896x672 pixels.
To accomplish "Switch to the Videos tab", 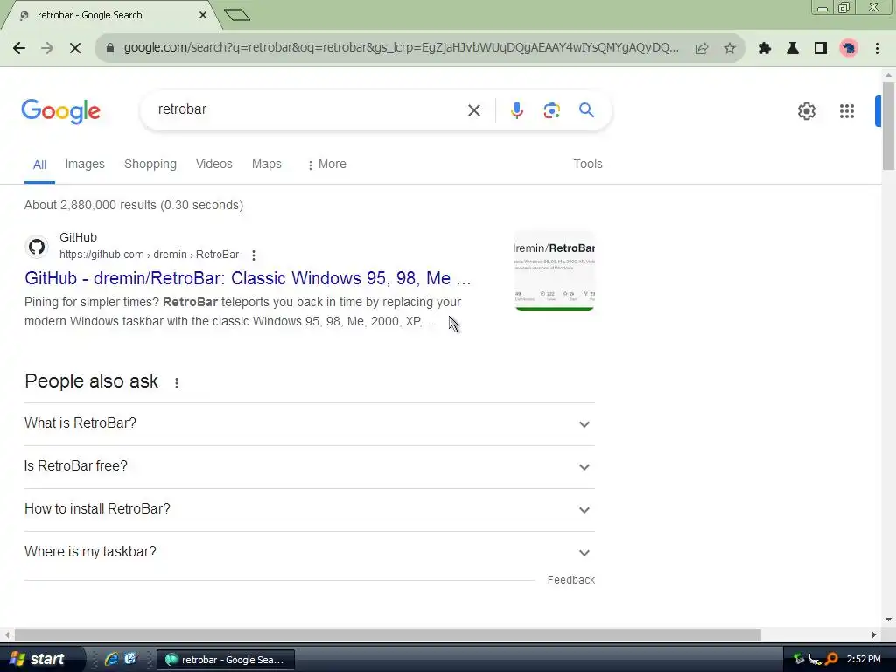I will [213, 164].
